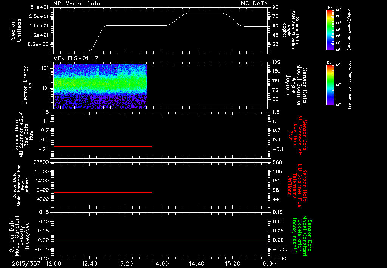Click the 14:00 time axis label
Image resolution: width=387 pixels, height=268 pixels.
161,263
